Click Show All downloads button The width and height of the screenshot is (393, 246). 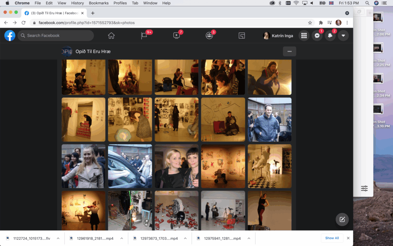tap(332, 238)
